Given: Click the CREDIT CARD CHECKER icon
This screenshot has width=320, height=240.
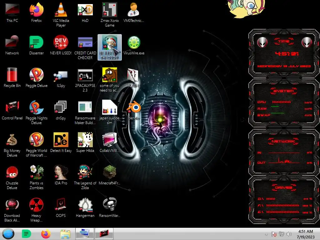Looking at the screenshot, I should pyautogui.click(x=85, y=47).
